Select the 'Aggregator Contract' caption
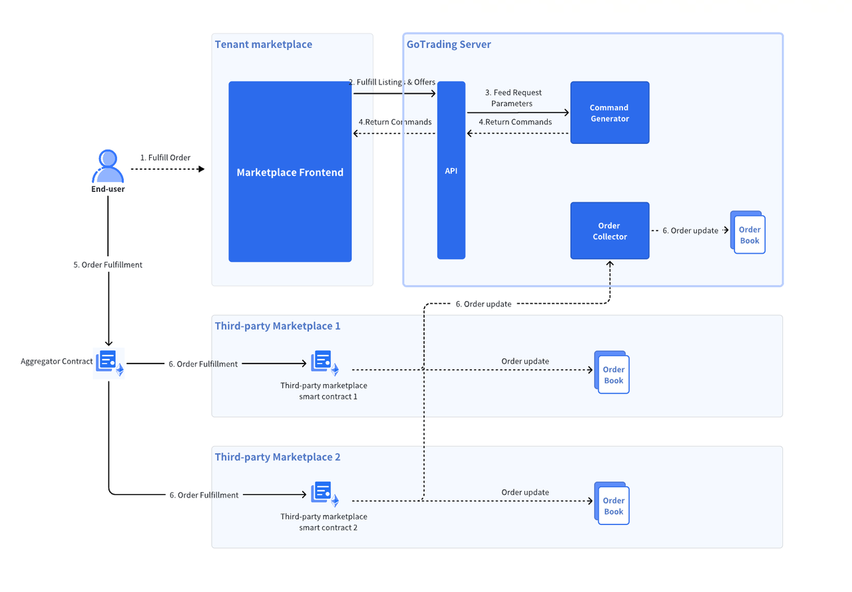 57,362
